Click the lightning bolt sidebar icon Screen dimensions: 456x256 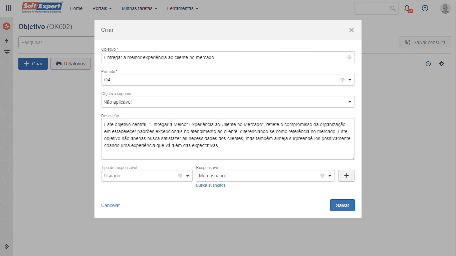[6, 41]
